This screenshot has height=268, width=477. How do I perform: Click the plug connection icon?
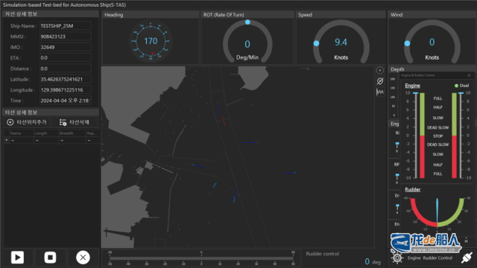click(x=467, y=258)
